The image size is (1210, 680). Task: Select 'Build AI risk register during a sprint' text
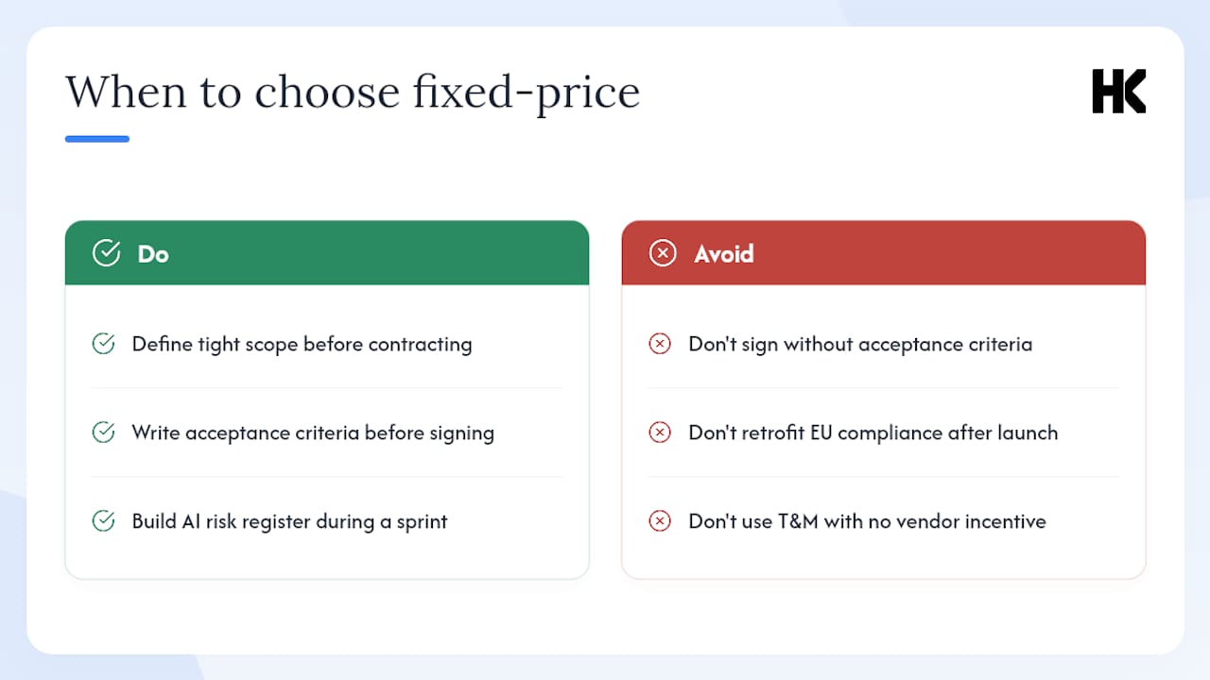(289, 522)
